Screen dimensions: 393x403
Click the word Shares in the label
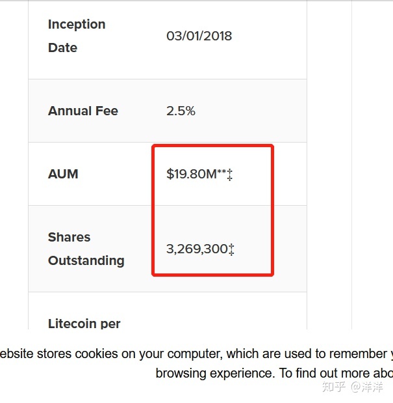[70, 237]
